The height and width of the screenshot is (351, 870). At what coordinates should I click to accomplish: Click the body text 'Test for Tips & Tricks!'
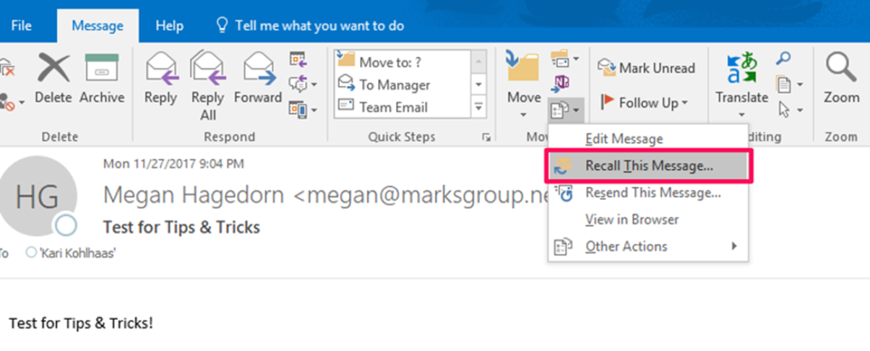pyautogui.click(x=81, y=323)
